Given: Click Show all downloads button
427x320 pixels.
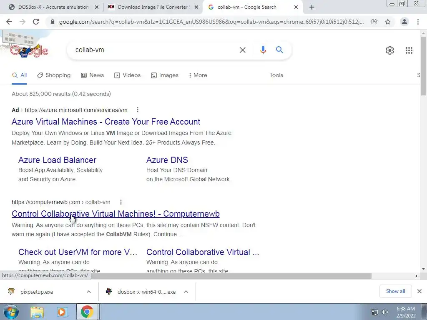Looking at the screenshot, I should click(x=395, y=291).
